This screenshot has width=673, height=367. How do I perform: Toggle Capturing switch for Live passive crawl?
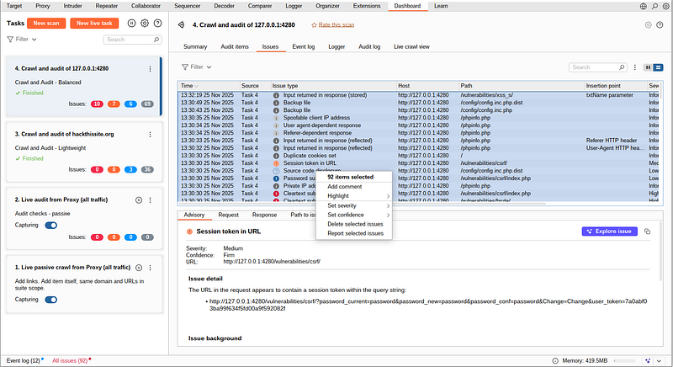[51, 300]
